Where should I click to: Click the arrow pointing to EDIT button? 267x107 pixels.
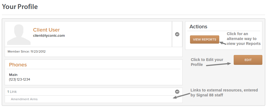click(219, 64)
